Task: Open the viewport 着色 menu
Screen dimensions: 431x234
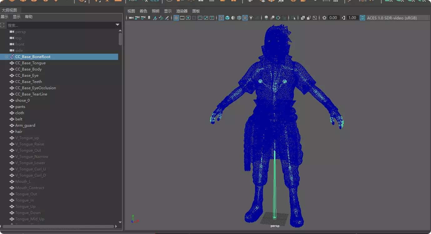Action: click(x=143, y=11)
